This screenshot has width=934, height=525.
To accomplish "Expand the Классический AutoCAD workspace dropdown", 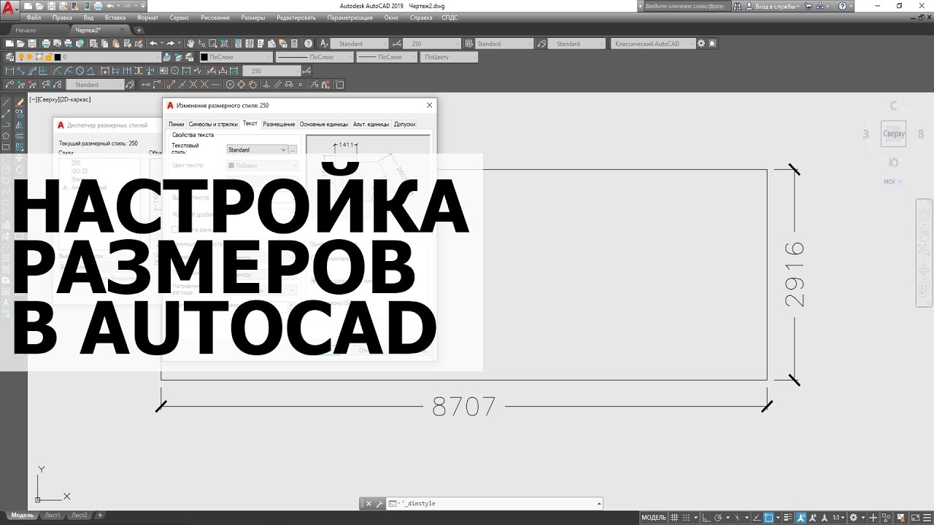I will [653, 44].
